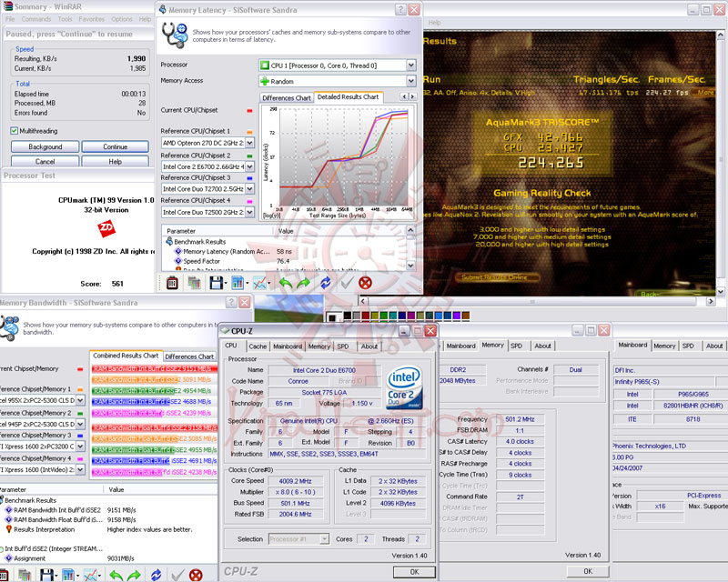
Task: Click the Core Speed value 4009.2 MHz
Action: (295, 481)
